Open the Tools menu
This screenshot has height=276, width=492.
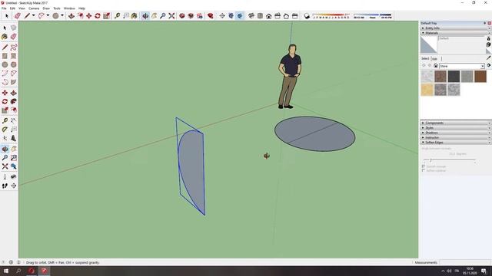[x=57, y=8]
